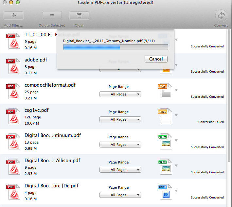Click the Clear label in the toolbar
232x207 pixels.
tap(79, 26)
